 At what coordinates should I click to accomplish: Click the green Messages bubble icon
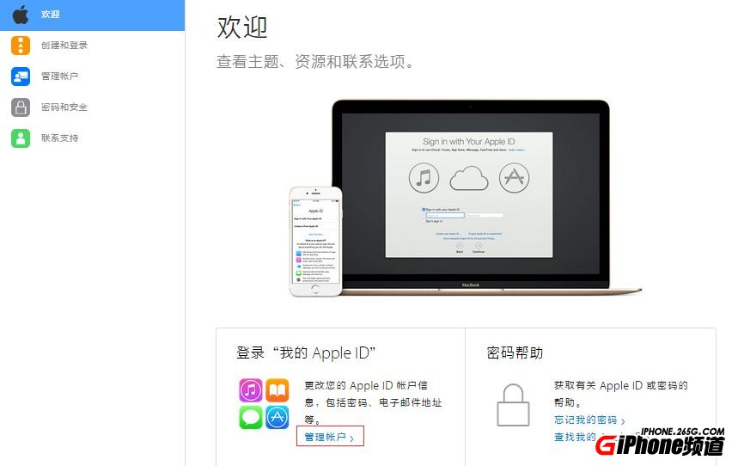(250, 418)
